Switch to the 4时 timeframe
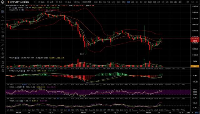This screenshot has width=200, height=114. point(141,2)
